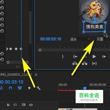Click the V3 track label
This screenshot has height=110, width=110.
point(15,105)
